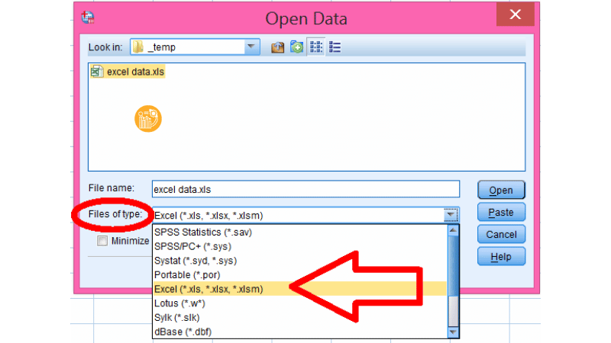Image resolution: width=611 pixels, height=343 pixels.
Task: Click the Paste button
Action: pos(501,213)
